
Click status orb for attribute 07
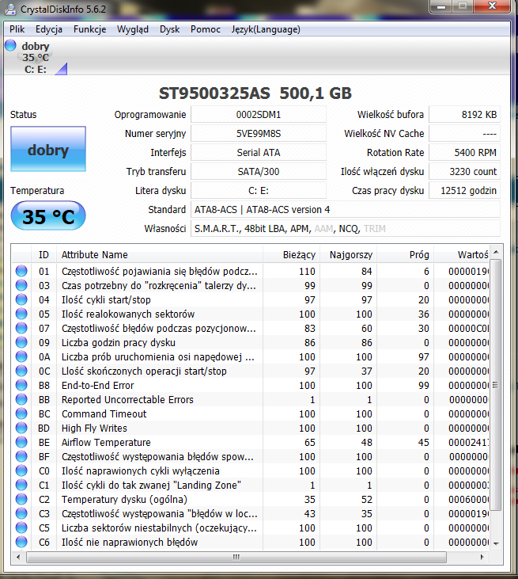tap(21, 328)
